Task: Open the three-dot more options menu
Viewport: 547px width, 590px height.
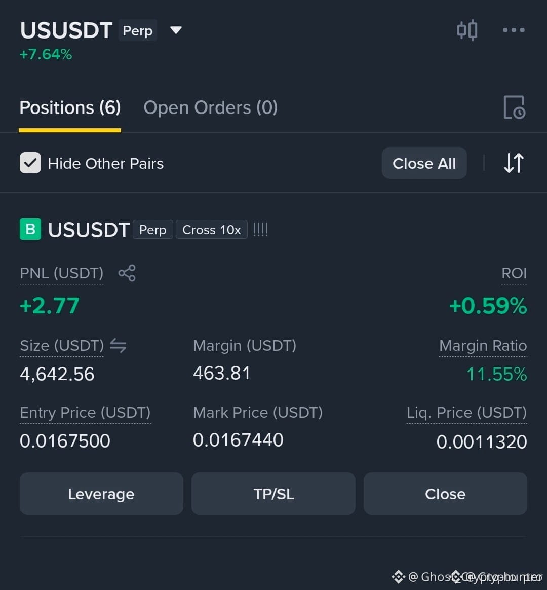Action: pos(514,30)
